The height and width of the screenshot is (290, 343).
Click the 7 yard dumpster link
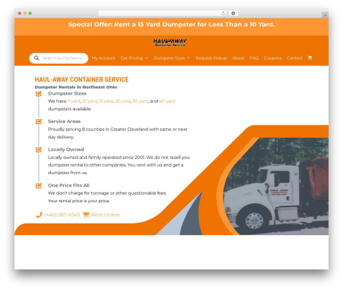tap(74, 101)
